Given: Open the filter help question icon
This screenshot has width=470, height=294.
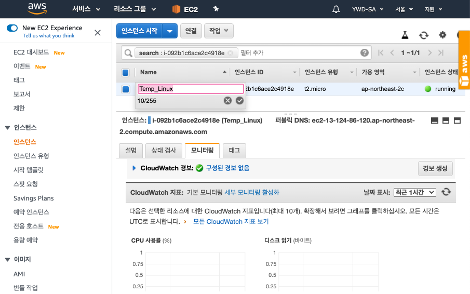Looking at the screenshot, I should click(364, 53).
